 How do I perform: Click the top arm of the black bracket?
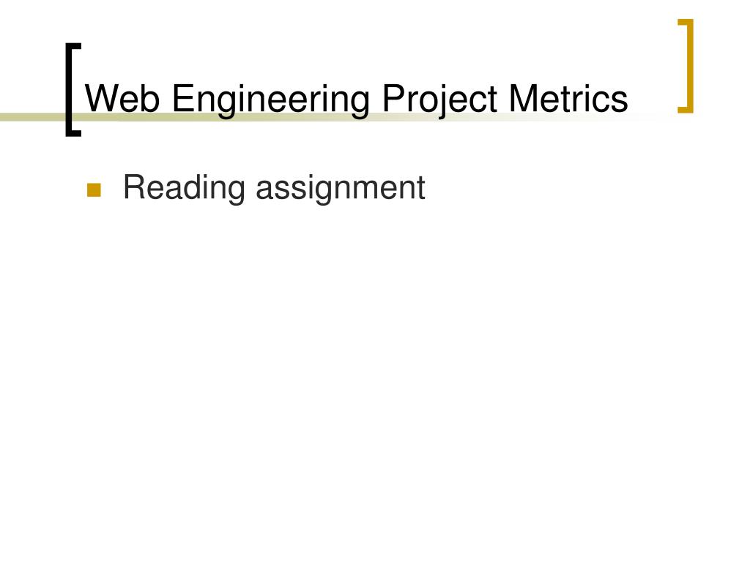pyautogui.click(x=73, y=46)
